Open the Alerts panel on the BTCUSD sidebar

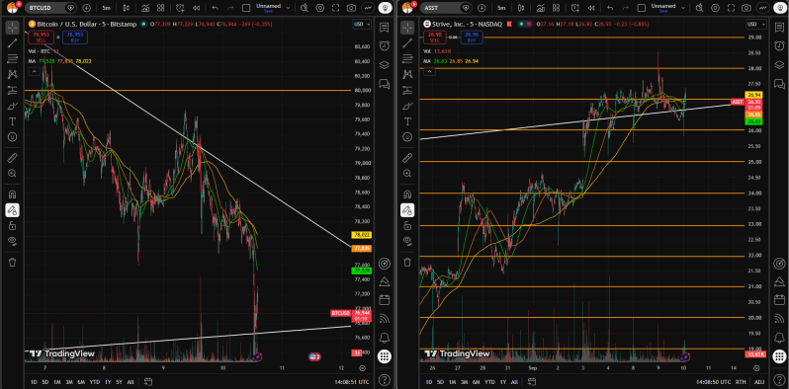click(x=385, y=45)
